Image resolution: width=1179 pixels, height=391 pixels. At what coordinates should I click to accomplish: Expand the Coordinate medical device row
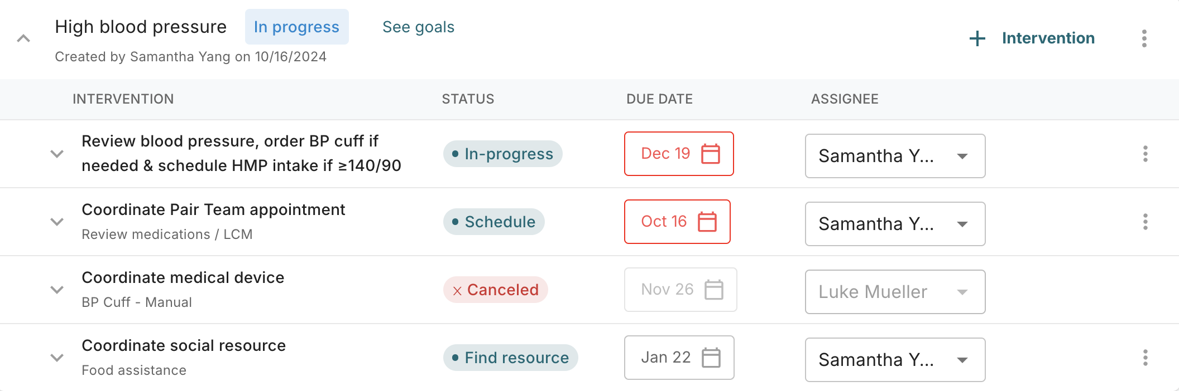[57, 290]
